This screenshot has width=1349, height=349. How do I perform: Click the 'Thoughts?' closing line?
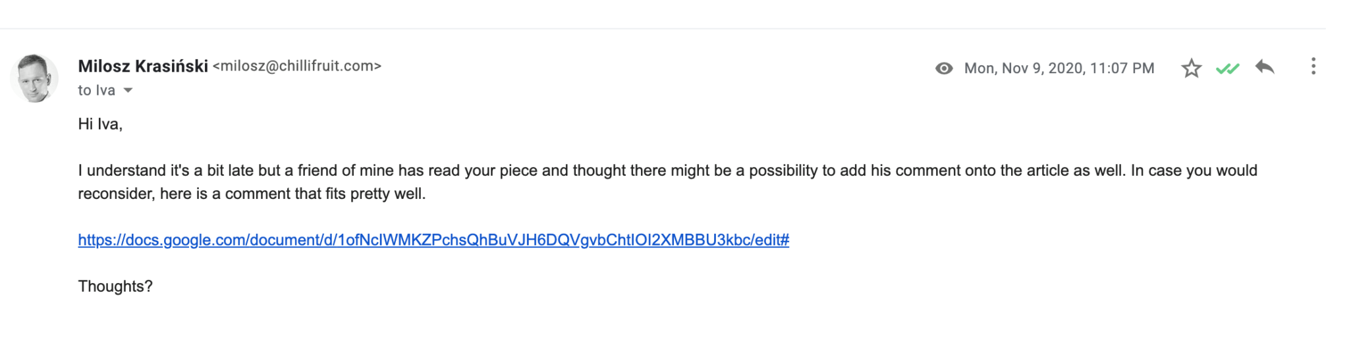[115, 286]
